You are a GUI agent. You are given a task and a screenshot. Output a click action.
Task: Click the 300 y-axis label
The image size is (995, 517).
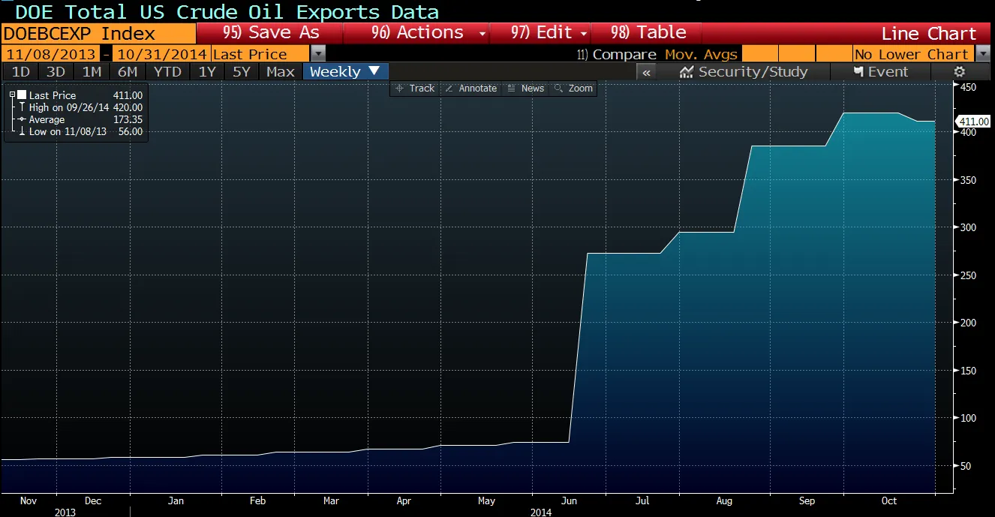968,227
